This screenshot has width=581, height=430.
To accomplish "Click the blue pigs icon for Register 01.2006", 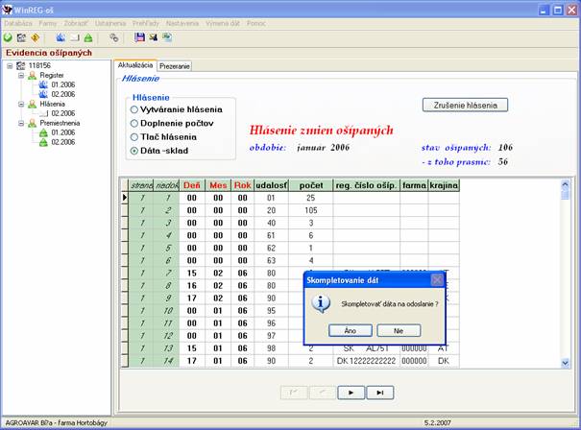I will [x=43, y=84].
